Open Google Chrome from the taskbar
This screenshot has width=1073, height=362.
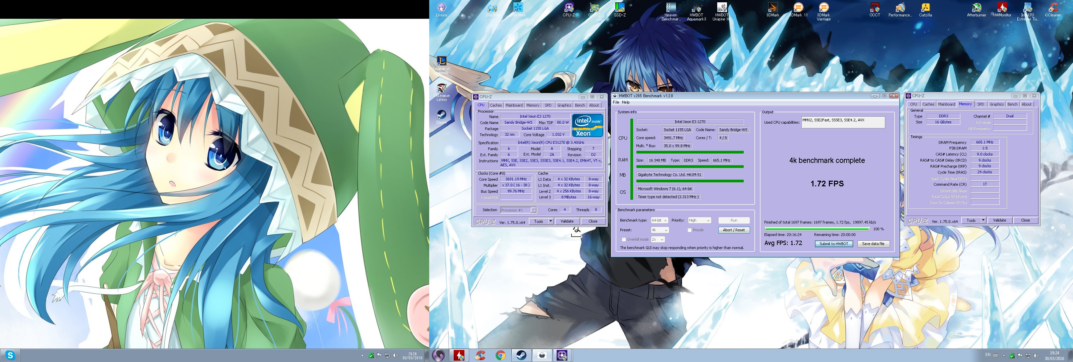[501, 355]
